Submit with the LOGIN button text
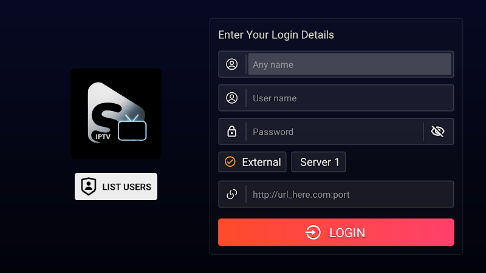 (347, 233)
